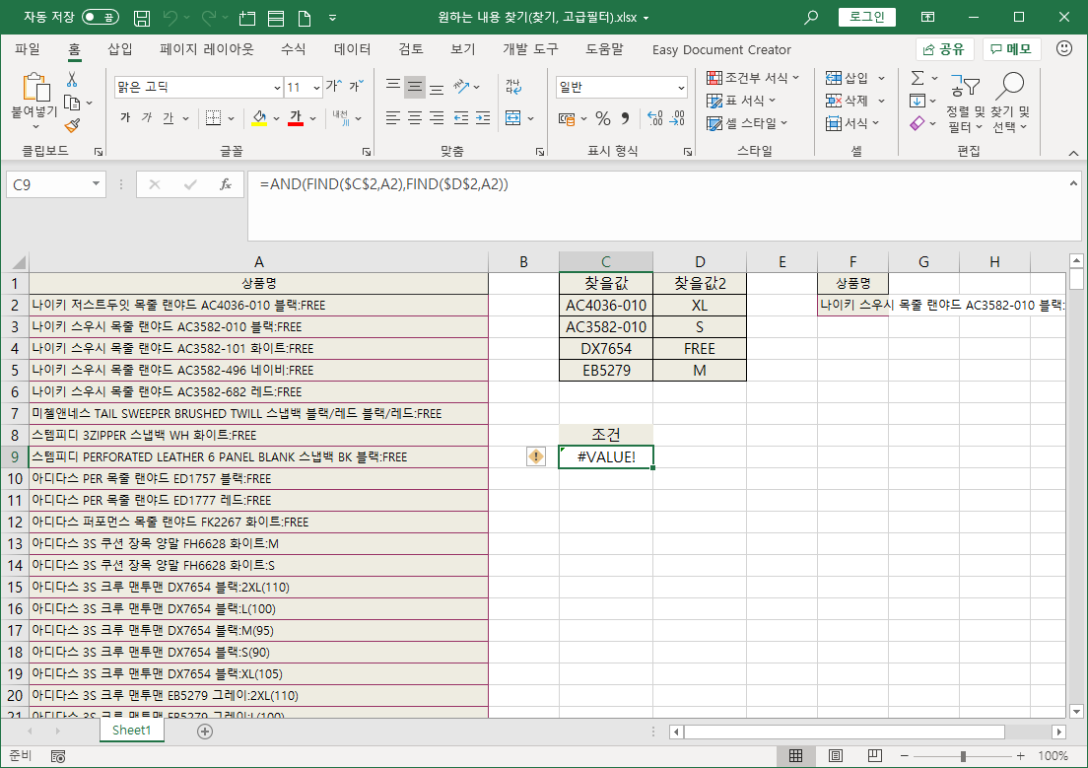Toggle bold formatting
Screen dimensions: 1088x768
tap(125, 118)
